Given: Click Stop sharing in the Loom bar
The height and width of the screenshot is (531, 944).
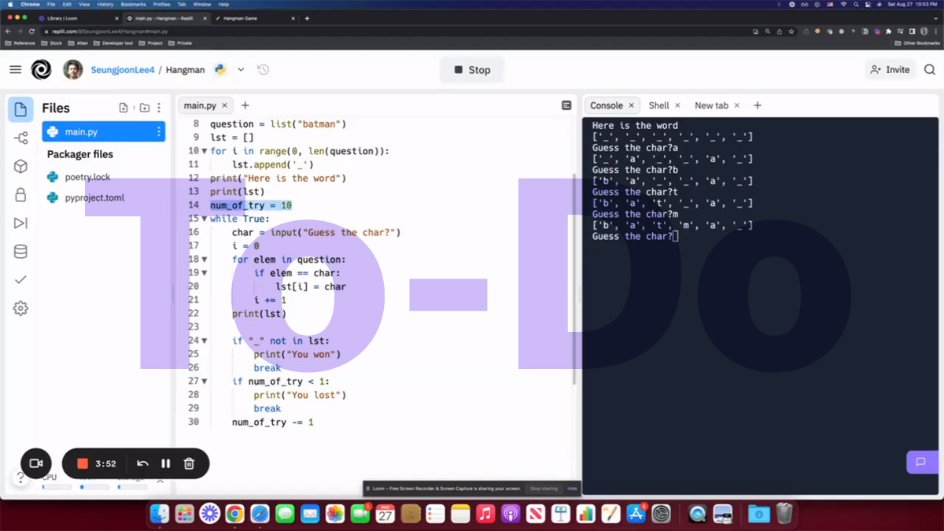Looking at the screenshot, I should (x=544, y=489).
